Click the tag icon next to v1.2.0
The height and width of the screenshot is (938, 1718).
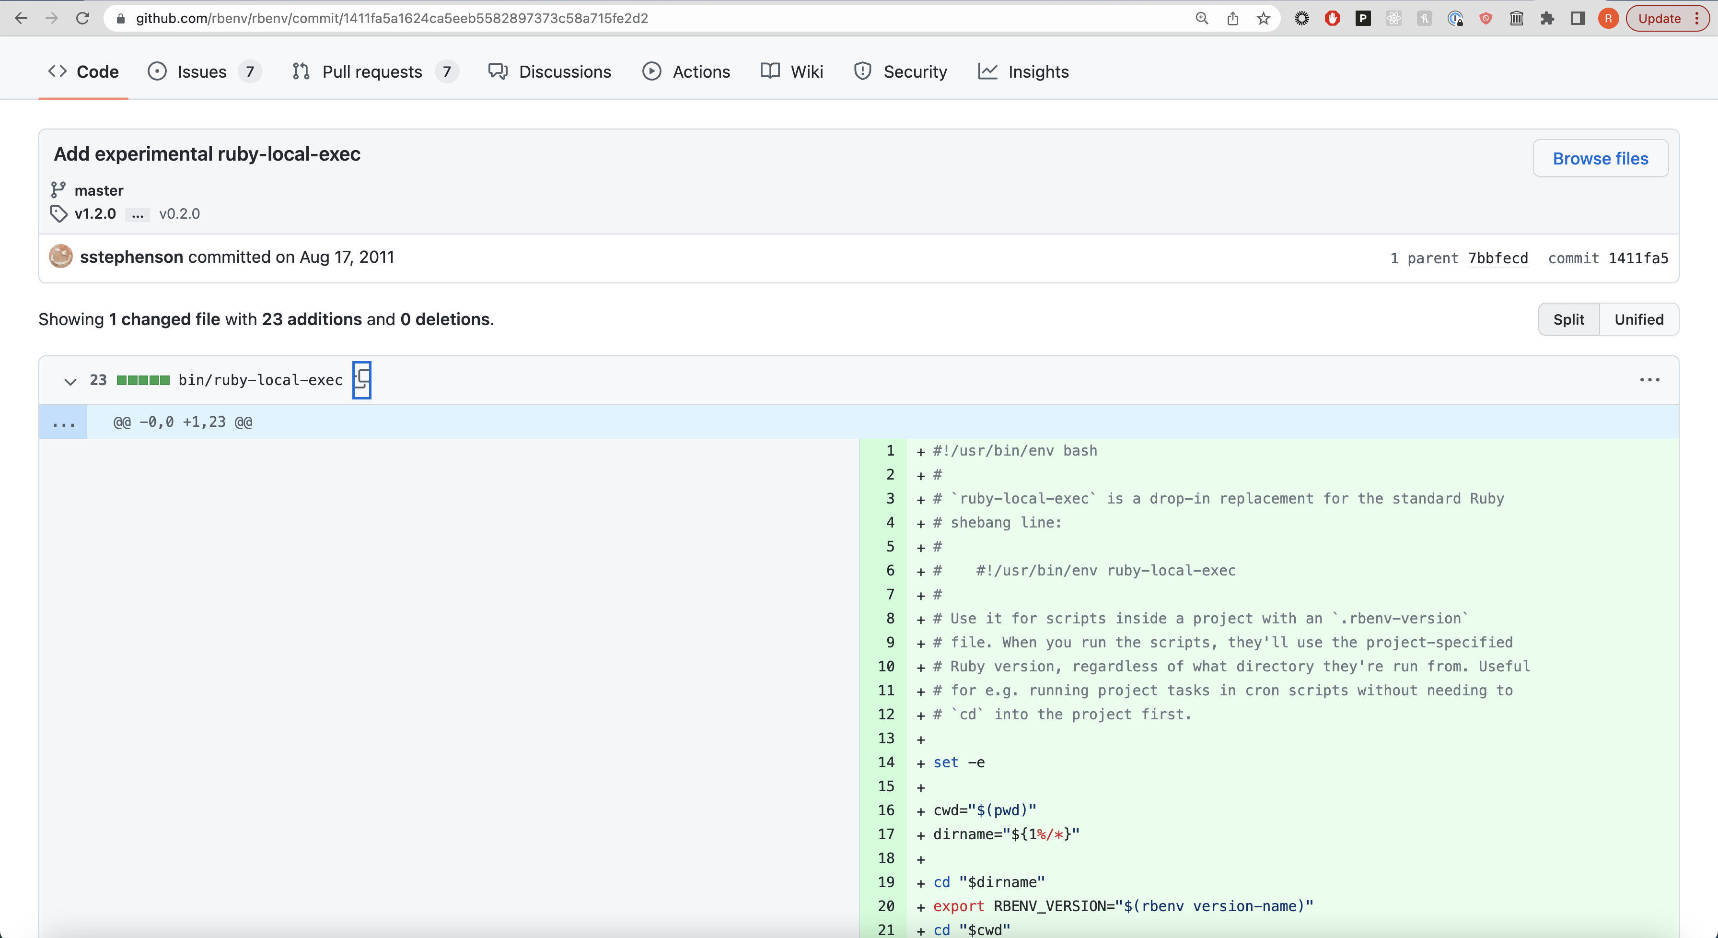coord(58,213)
